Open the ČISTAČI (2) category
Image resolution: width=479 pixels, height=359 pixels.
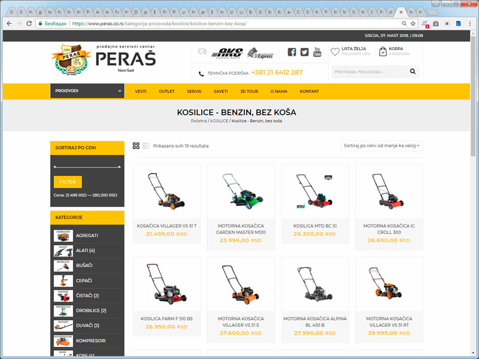click(87, 296)
